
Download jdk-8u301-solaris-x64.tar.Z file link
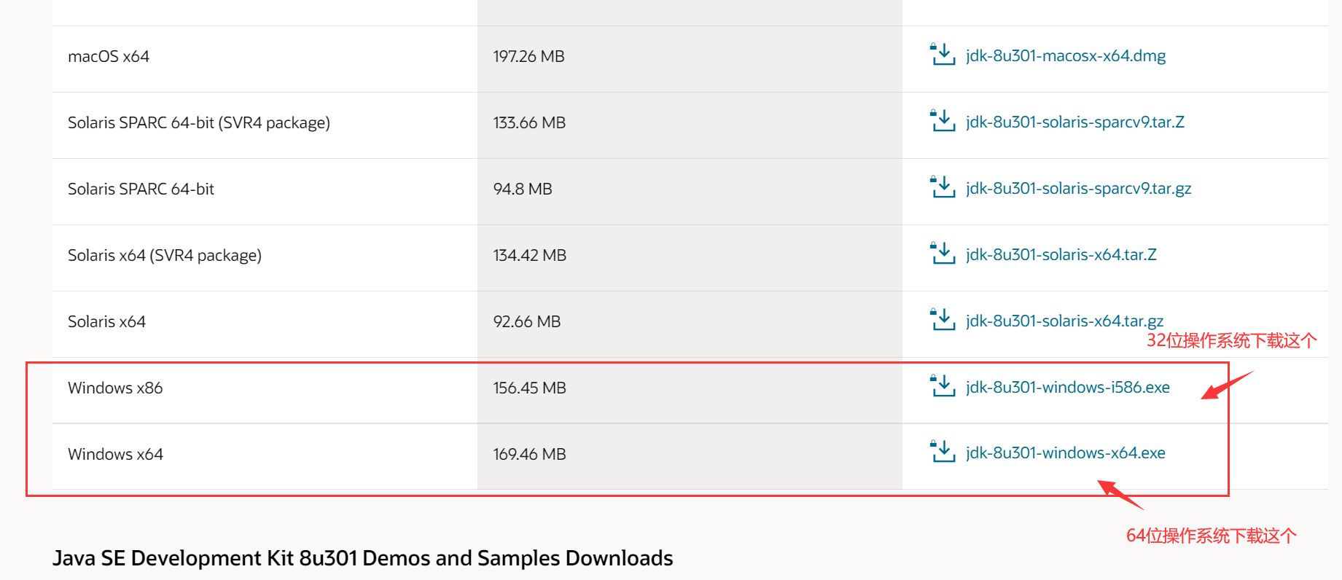coord(1061,254)
